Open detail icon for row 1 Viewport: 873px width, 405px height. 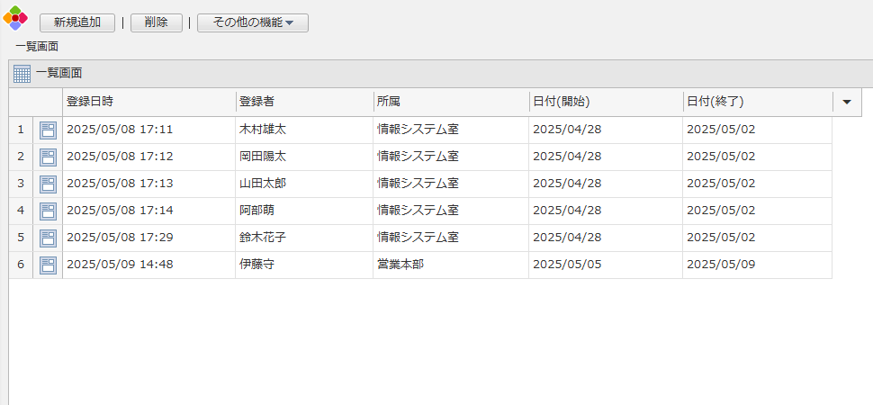coord(48,130)
